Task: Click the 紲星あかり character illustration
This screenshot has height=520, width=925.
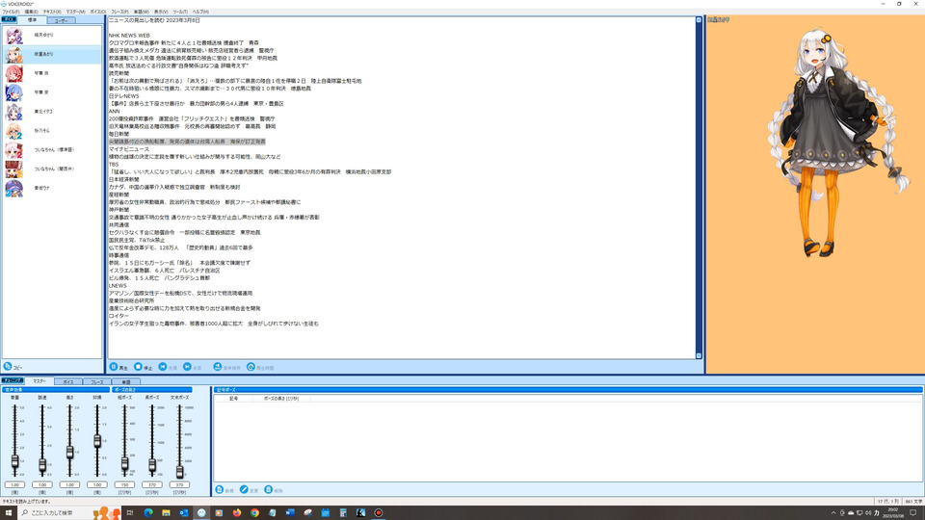Action: [837, 142]
